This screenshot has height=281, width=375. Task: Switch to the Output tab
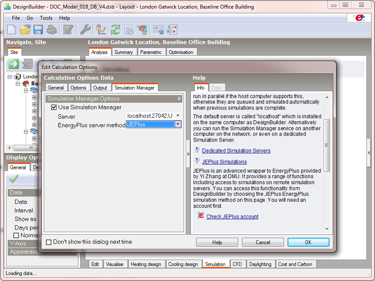coord(100,88)
